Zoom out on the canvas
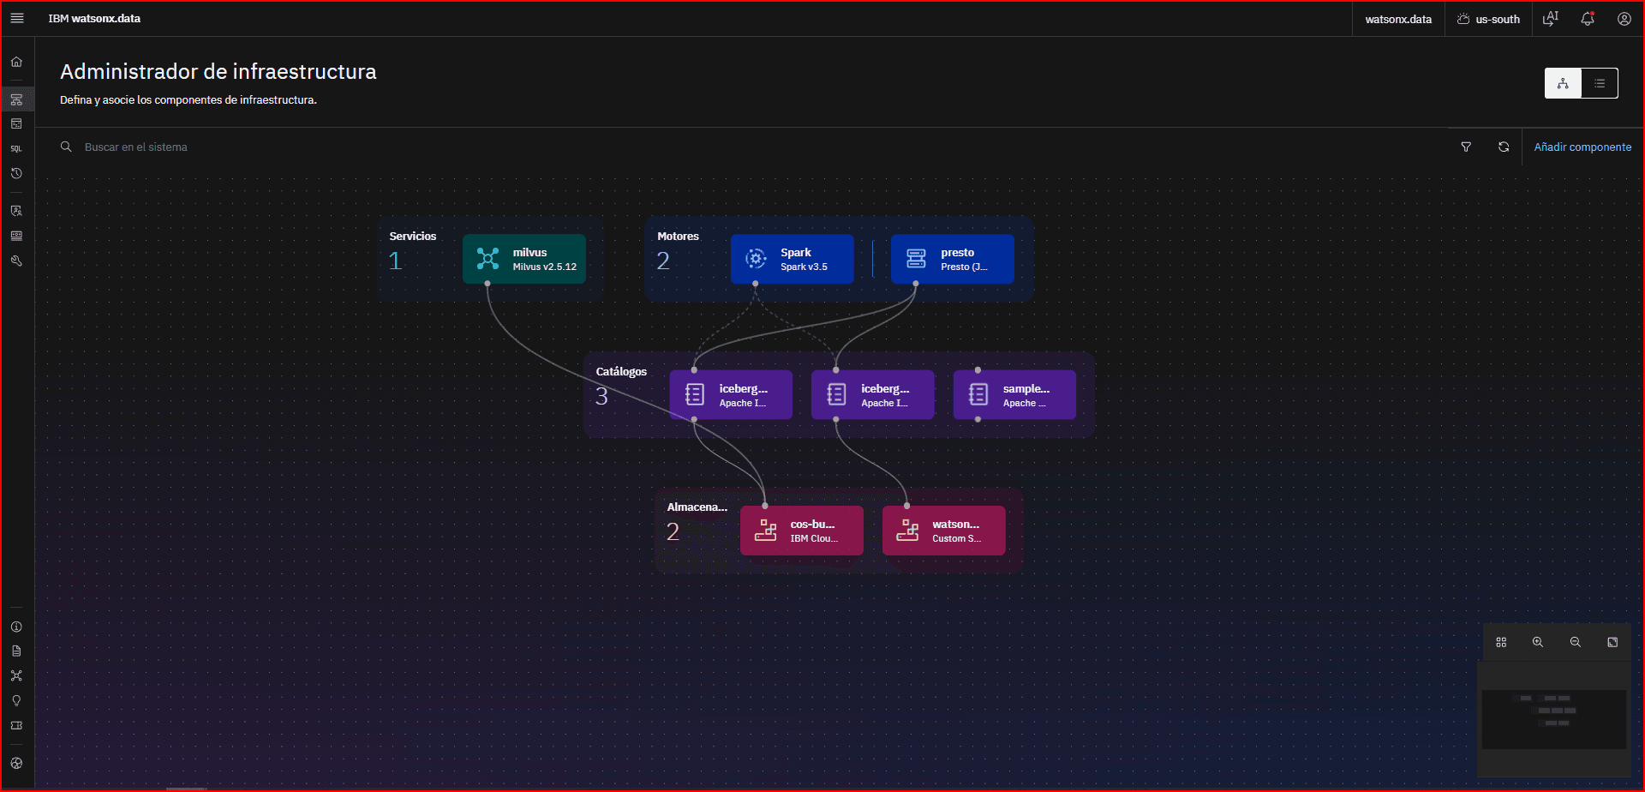Screen dimensions: 1645x792 coord(1575,642)
